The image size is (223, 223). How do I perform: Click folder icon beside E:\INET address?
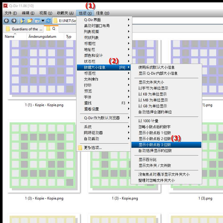click(55, 21)
